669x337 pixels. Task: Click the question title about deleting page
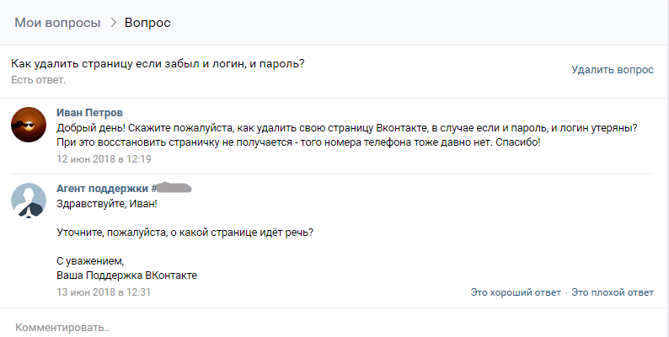pyautogui.click(x=158, y=64)
